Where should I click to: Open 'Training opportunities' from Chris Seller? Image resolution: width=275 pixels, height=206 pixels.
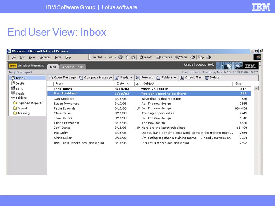(149, 113)
